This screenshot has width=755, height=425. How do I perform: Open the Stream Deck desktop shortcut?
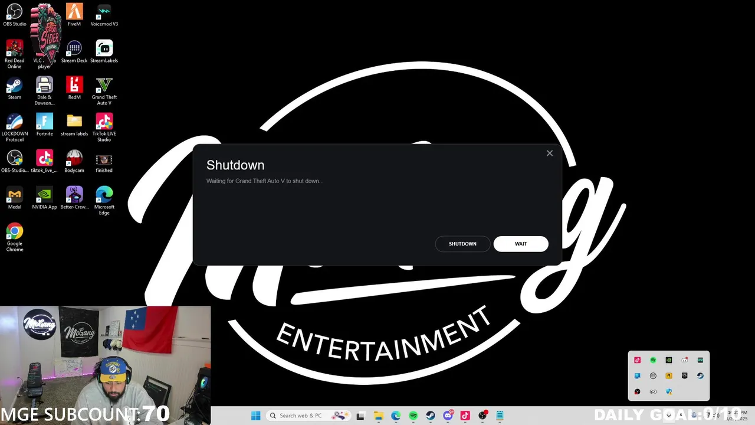pos(74,52)
